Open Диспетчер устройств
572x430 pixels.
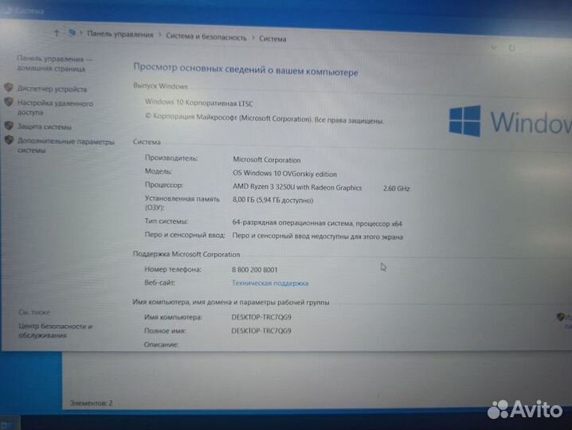click(52, 88)
